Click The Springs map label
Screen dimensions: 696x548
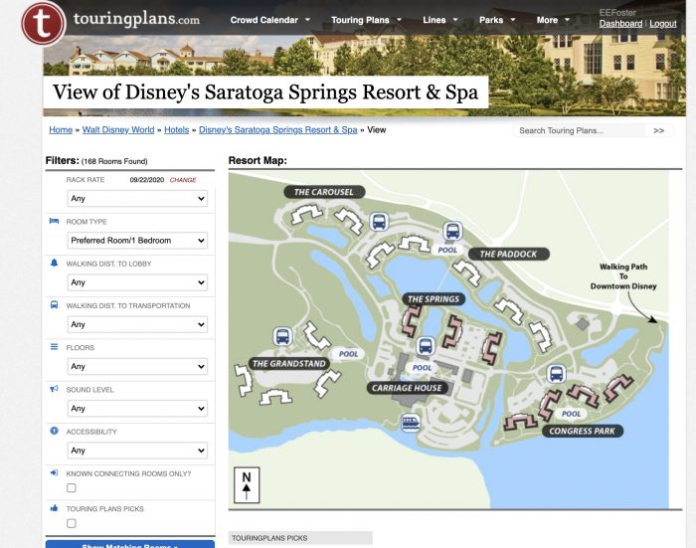(x=434, y=299)
